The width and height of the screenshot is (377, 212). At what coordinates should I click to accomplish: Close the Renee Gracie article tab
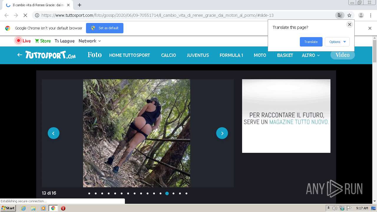68,5
